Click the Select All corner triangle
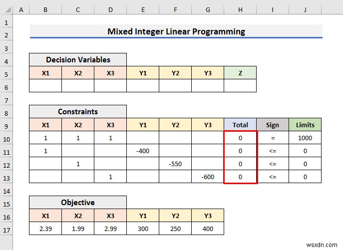The width and height of the screenshot is (343, 250). [x=8, y=9]
